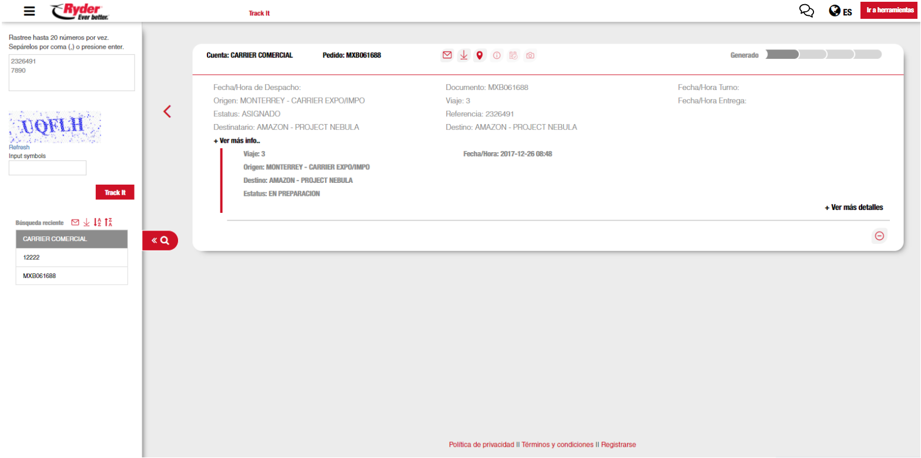921x458 pixels.
Task: Open the hamburger menu
Action: click(29, 11)
